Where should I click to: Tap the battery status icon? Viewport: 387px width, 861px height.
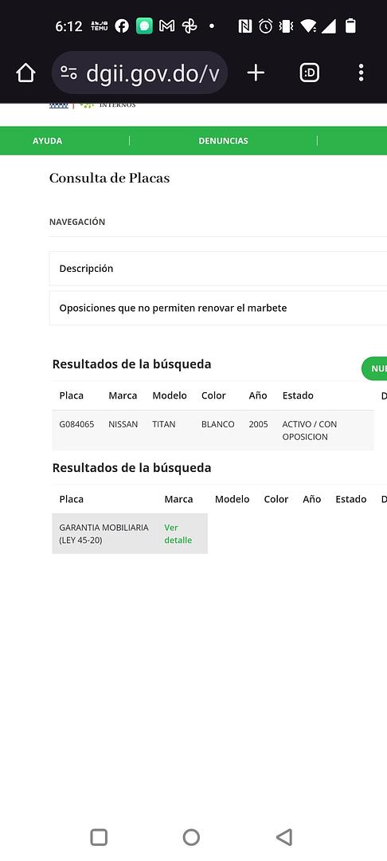point(350,26)
